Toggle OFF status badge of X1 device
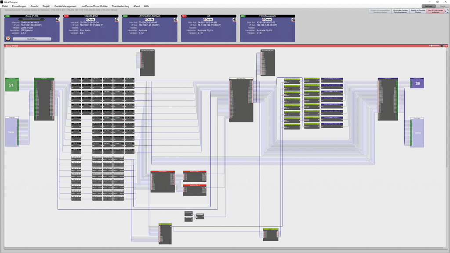This screenshot has width=450, height=253. (x=184, y=16)
